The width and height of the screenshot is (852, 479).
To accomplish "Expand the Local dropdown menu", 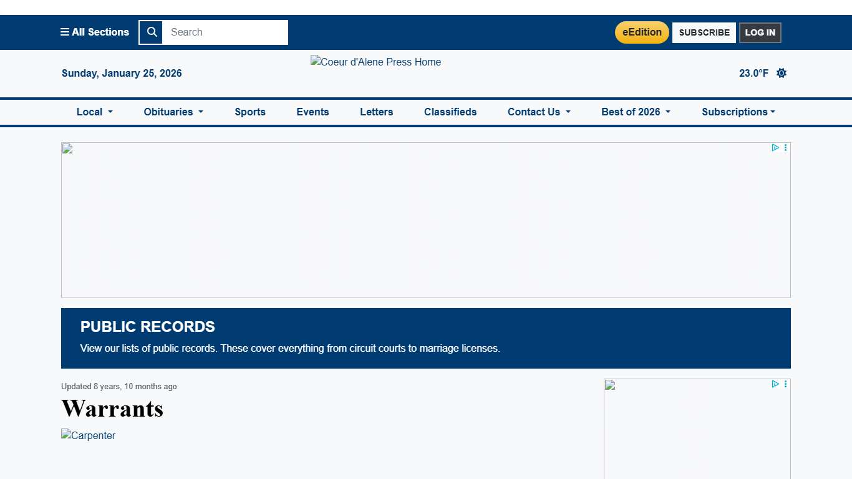I will coord(94,112).
